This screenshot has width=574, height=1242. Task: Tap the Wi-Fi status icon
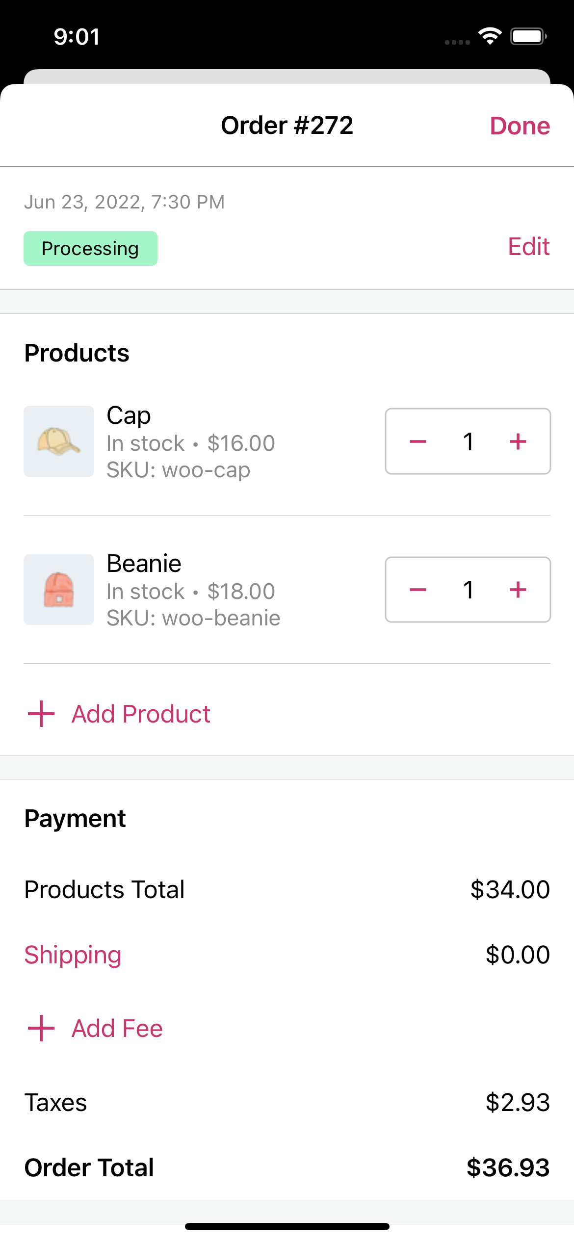pos(490,36)
